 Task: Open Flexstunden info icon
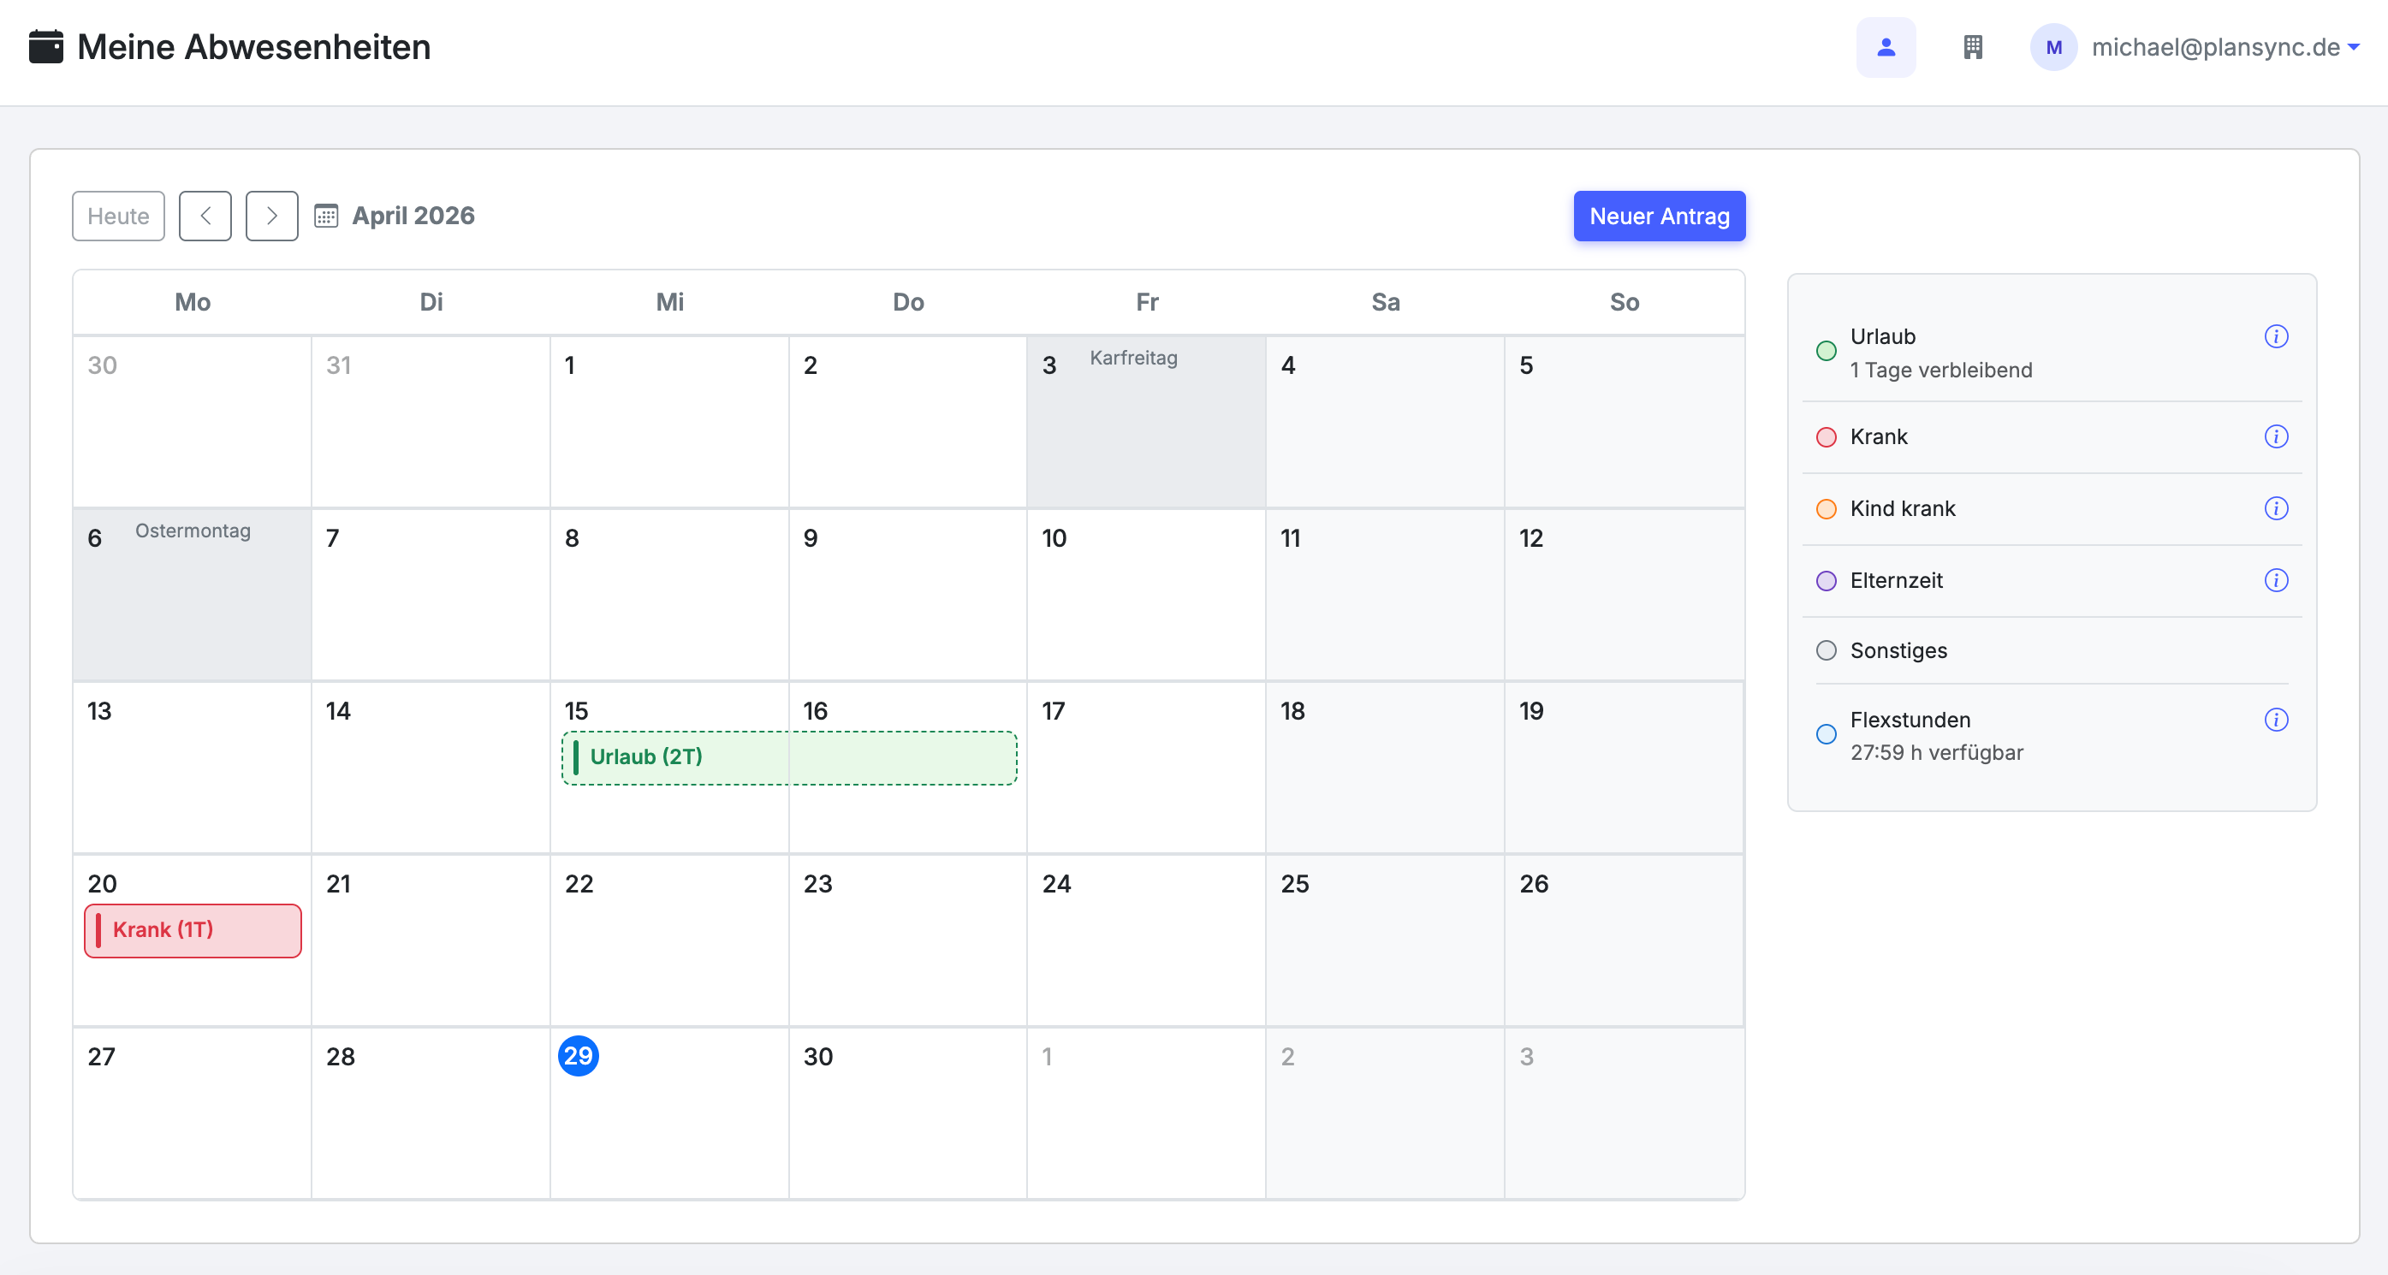[2276, 720]
